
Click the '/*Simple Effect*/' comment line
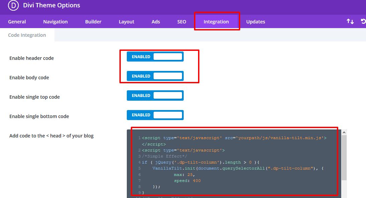[164, 156]
